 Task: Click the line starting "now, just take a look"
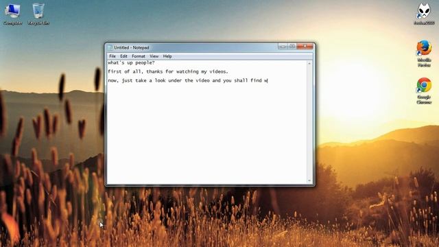188,81
